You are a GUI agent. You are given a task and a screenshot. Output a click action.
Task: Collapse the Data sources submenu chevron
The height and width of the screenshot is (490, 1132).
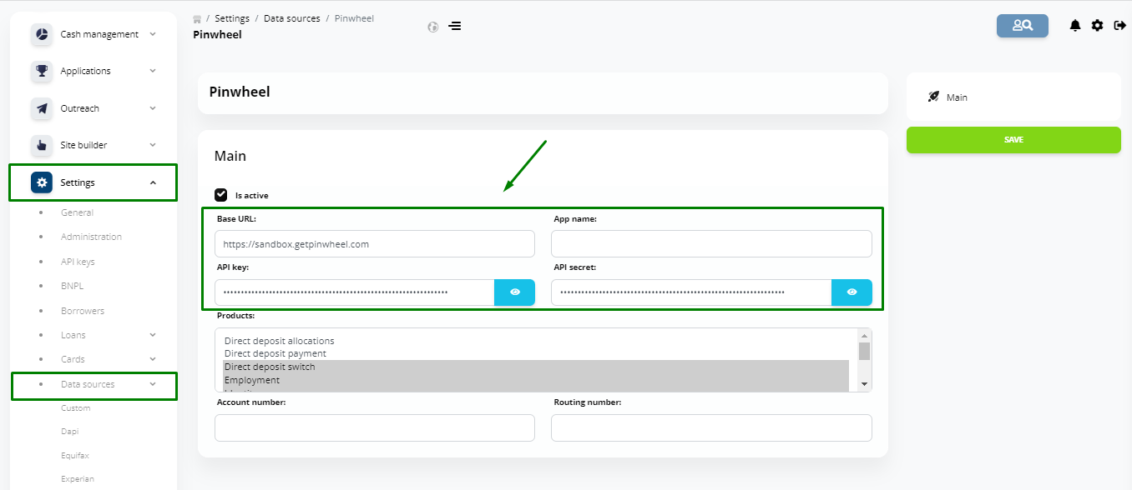coord(153,384)
